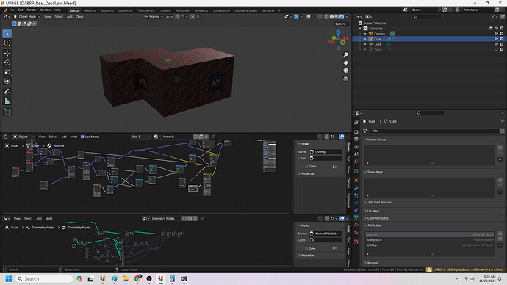Viewport: 507px width, 285px height.
Task: Select the Cube row in outliner
Action: [429, 39]
